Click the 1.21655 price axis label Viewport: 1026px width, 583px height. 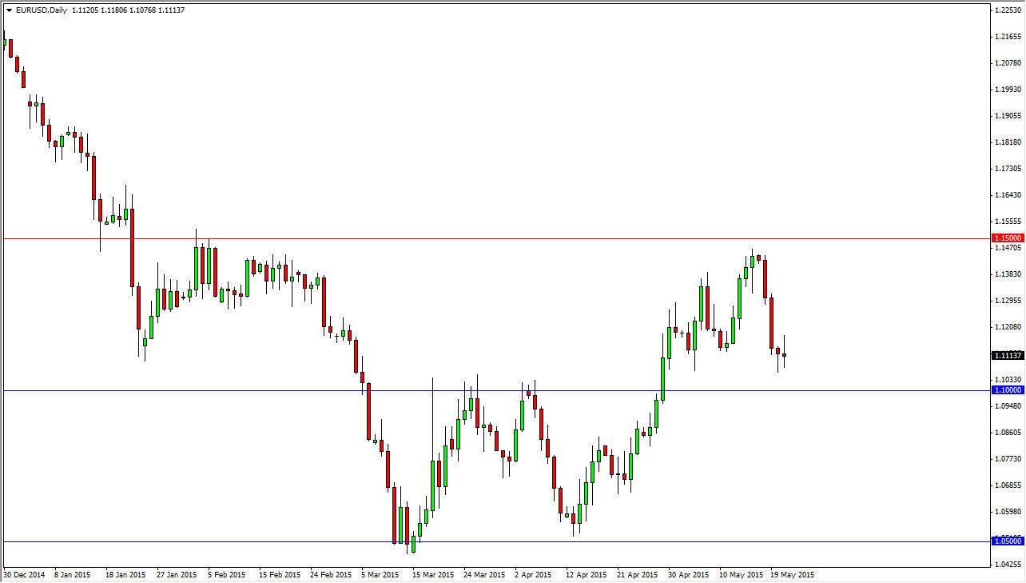(1008, 37)
